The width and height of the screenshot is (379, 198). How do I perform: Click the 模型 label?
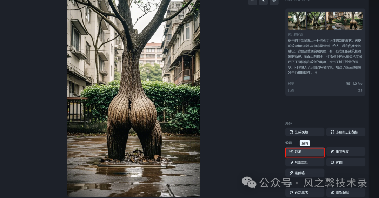click(291, 84)
